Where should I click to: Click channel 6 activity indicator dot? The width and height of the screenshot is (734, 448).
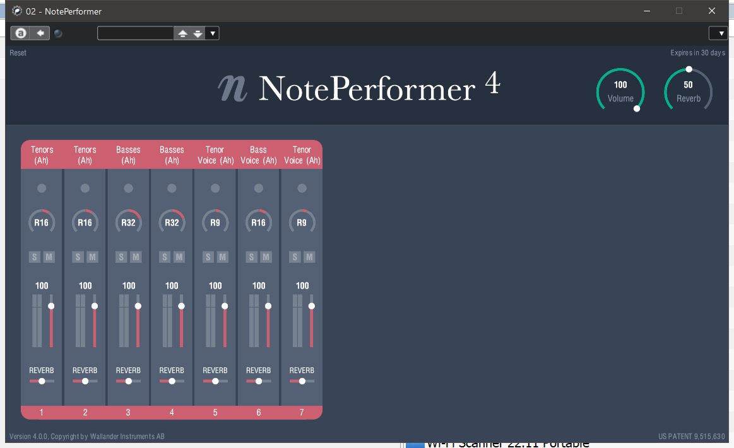[258, 188]
